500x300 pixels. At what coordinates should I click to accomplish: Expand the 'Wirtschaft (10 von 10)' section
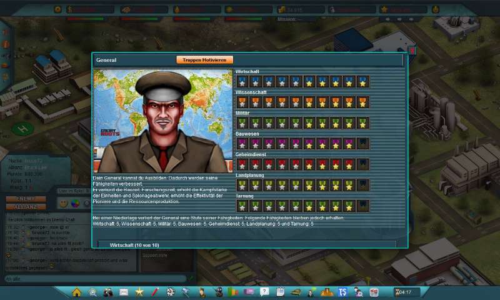point(247,245)
